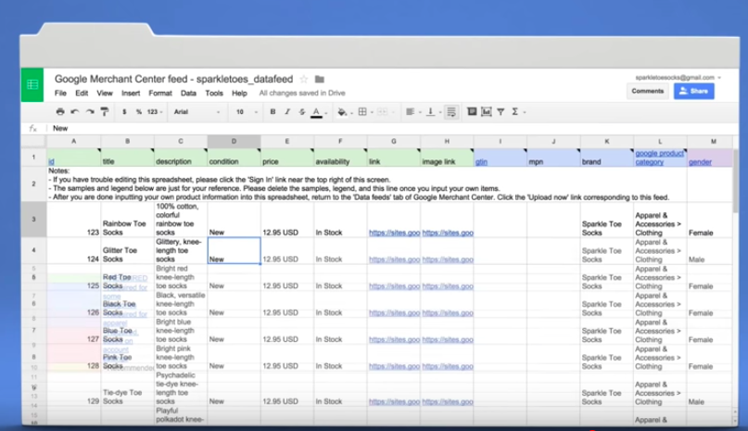
Task: Insert a comment
Action: click(x=472, y=111)
